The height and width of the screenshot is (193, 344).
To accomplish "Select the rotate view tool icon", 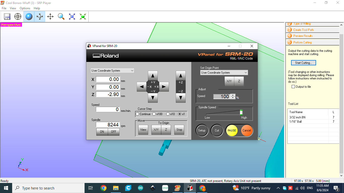I will click(x=40, y=17).
